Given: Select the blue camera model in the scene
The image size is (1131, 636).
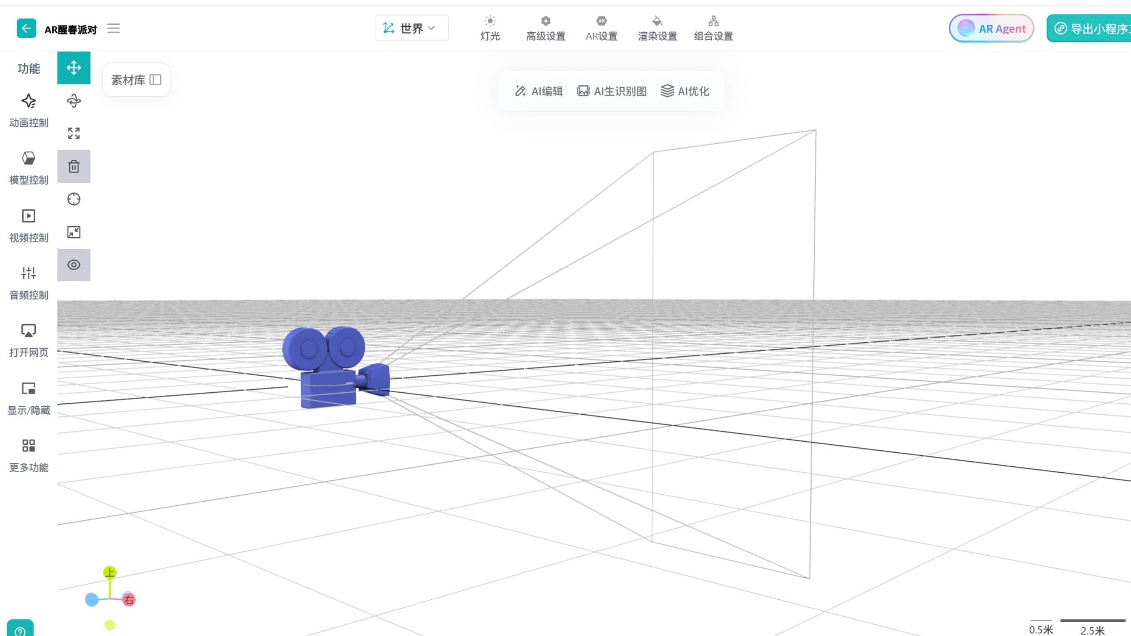Looking at the screenshot, I should (x=336, y=367).
